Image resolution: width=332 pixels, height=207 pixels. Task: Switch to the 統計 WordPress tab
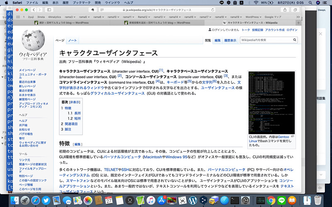[61, 23]
